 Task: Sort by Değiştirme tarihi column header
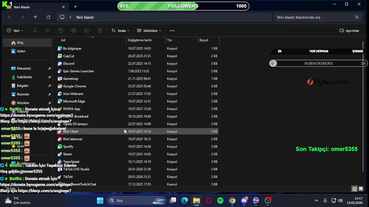click(146, 40)
